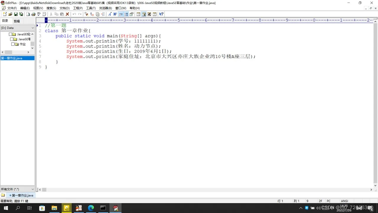378x213 pixels.
Task: Select the 作业 folder in directory tree
Action: pyautogui.click(x=23, y=44)
